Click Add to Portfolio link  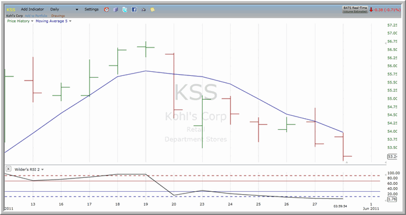(36, 16)
